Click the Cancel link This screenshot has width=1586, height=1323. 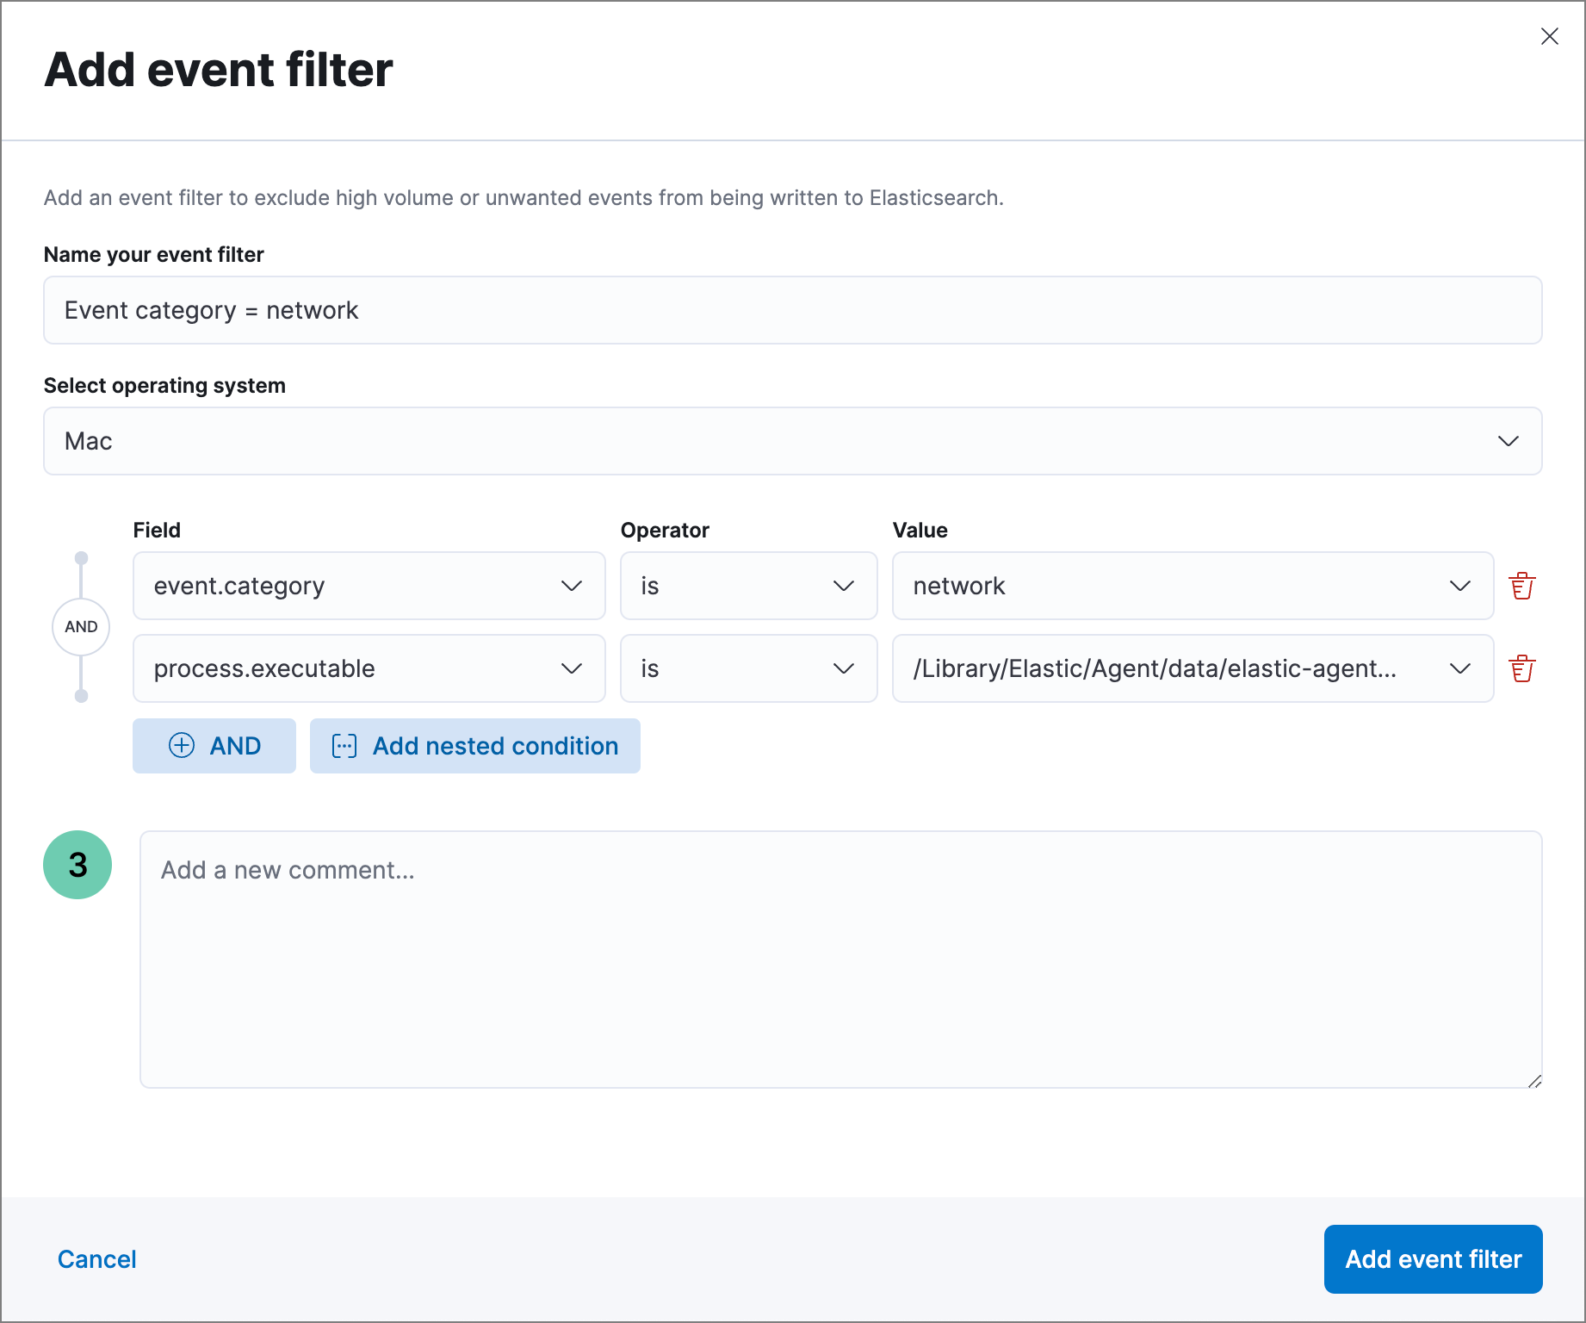click(x=96, y=1258)
